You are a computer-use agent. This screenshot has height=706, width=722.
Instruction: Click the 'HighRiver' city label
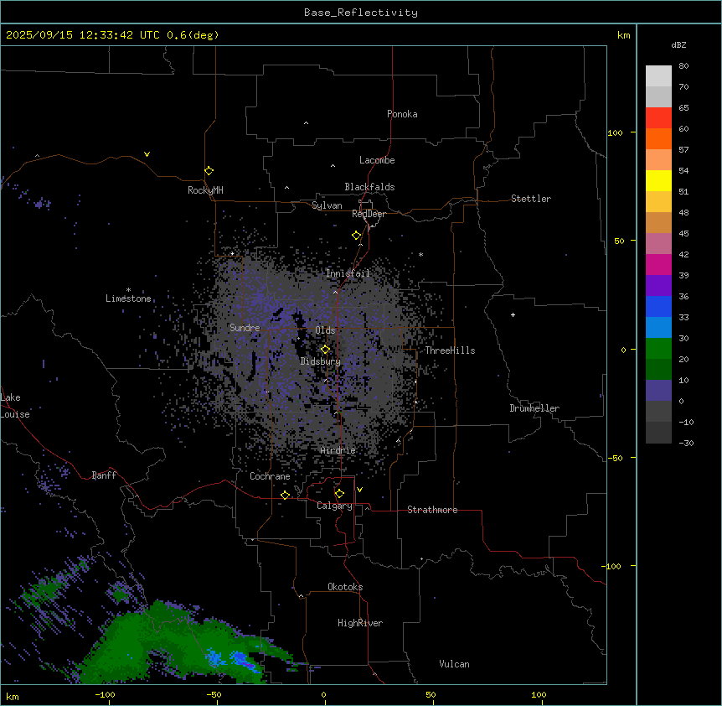360,623
